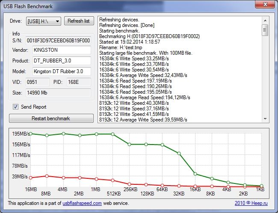Click the S/N serial number field
Screen dimensions: 278x213
click(58, 41)
